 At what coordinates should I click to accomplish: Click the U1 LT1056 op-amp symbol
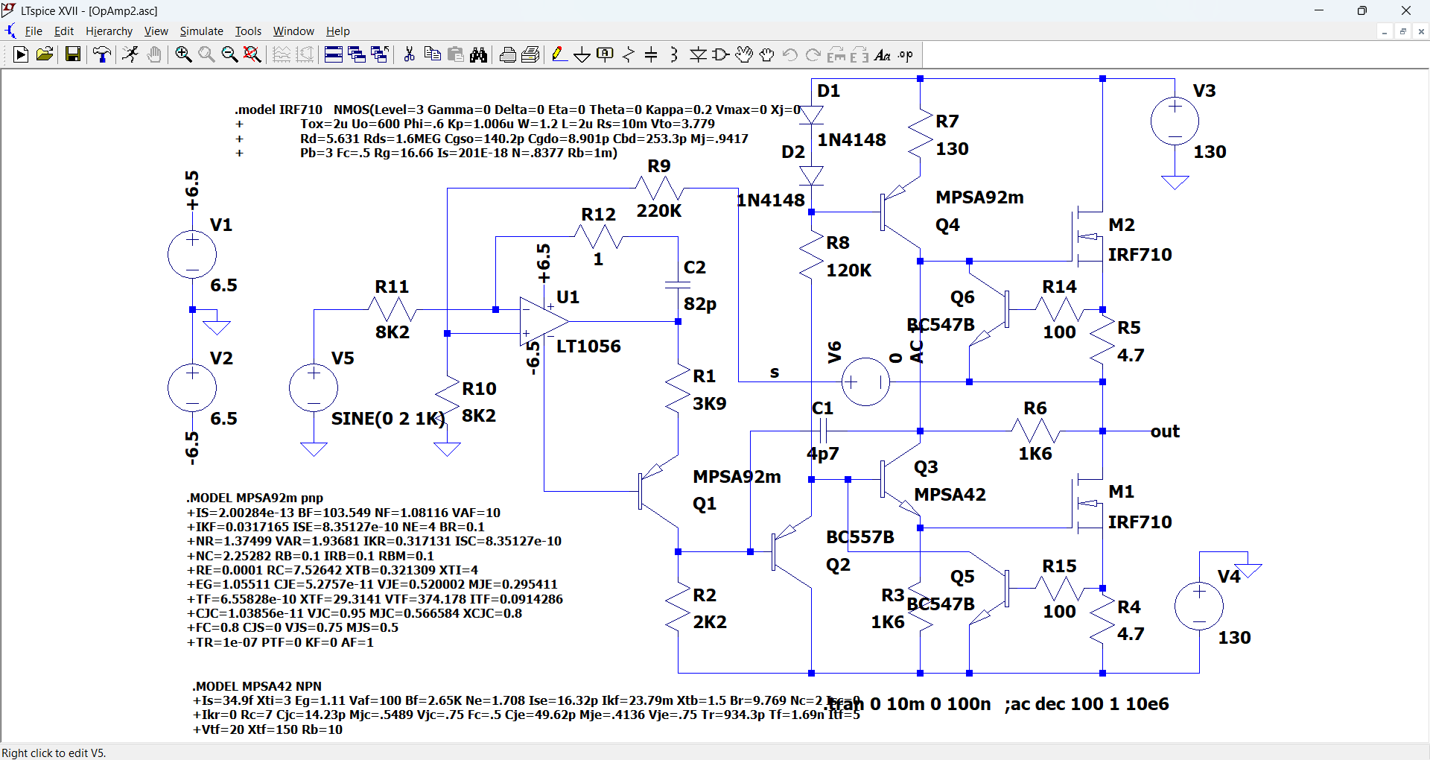544,321
